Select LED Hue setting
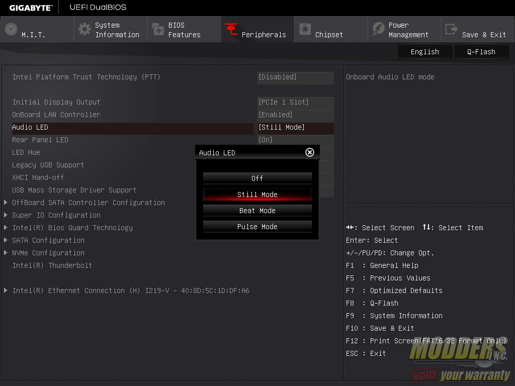The width and height of the screenshot is (515, 386). (26, 152)
